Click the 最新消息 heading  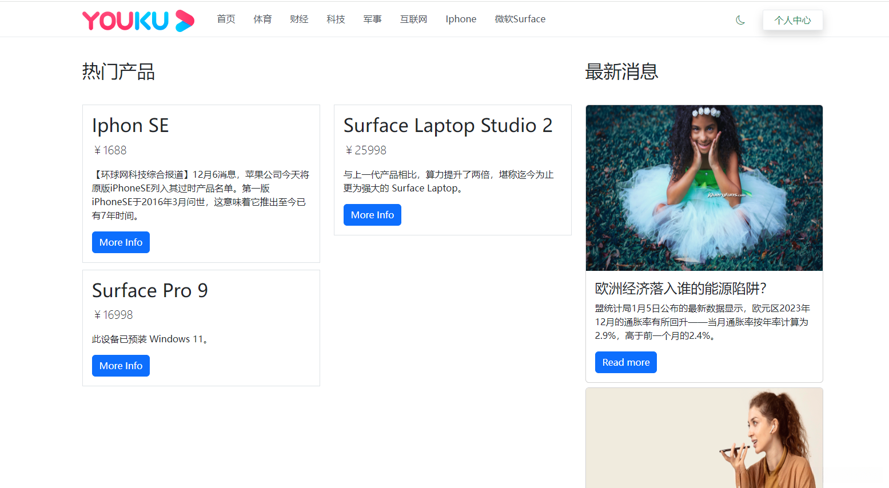621,72
